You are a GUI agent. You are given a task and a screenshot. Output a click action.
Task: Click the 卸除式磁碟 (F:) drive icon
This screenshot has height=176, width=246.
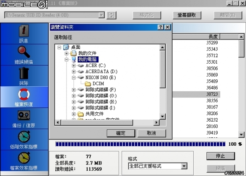(81, 90)
